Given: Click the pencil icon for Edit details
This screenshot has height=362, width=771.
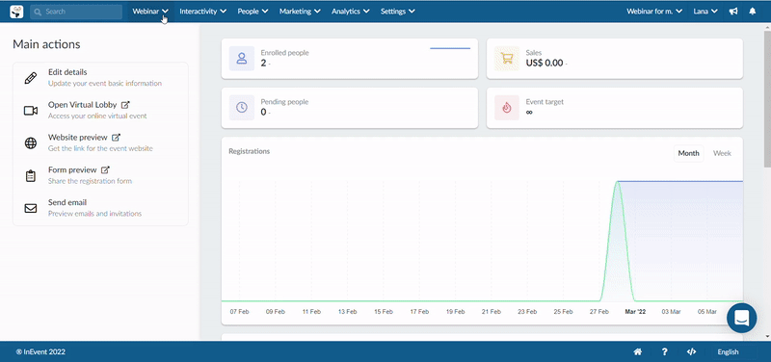Looking at the screenshot, I should tap(31, 78).
